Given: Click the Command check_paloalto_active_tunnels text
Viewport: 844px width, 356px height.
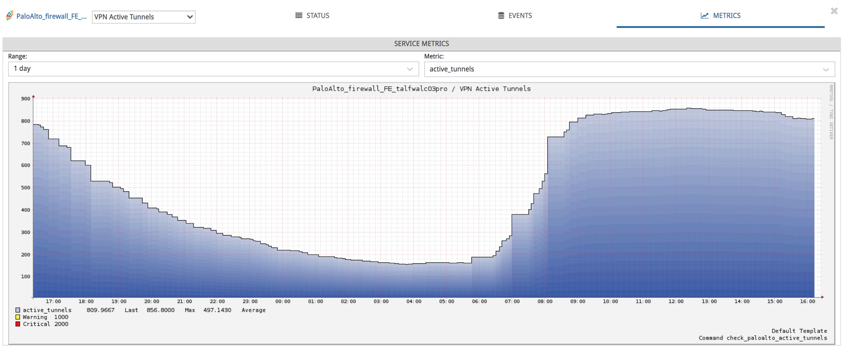Looking at the screenshot, I should pos(763,338).
